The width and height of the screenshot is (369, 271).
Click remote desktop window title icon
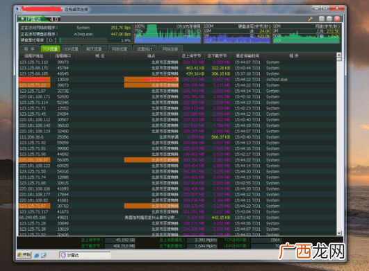pyautogui.click(x=19, y=10)
